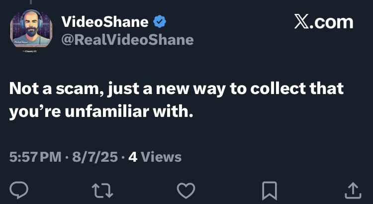Open VideoShane's profile avatar picture
373x204 pixels.
pos(30,30)
